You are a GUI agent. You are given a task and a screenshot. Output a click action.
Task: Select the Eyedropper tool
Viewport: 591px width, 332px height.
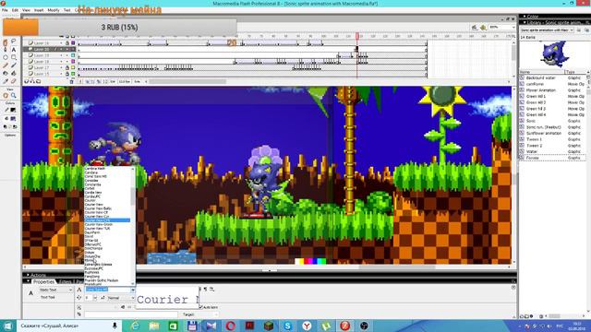click(x=6, y=81)
